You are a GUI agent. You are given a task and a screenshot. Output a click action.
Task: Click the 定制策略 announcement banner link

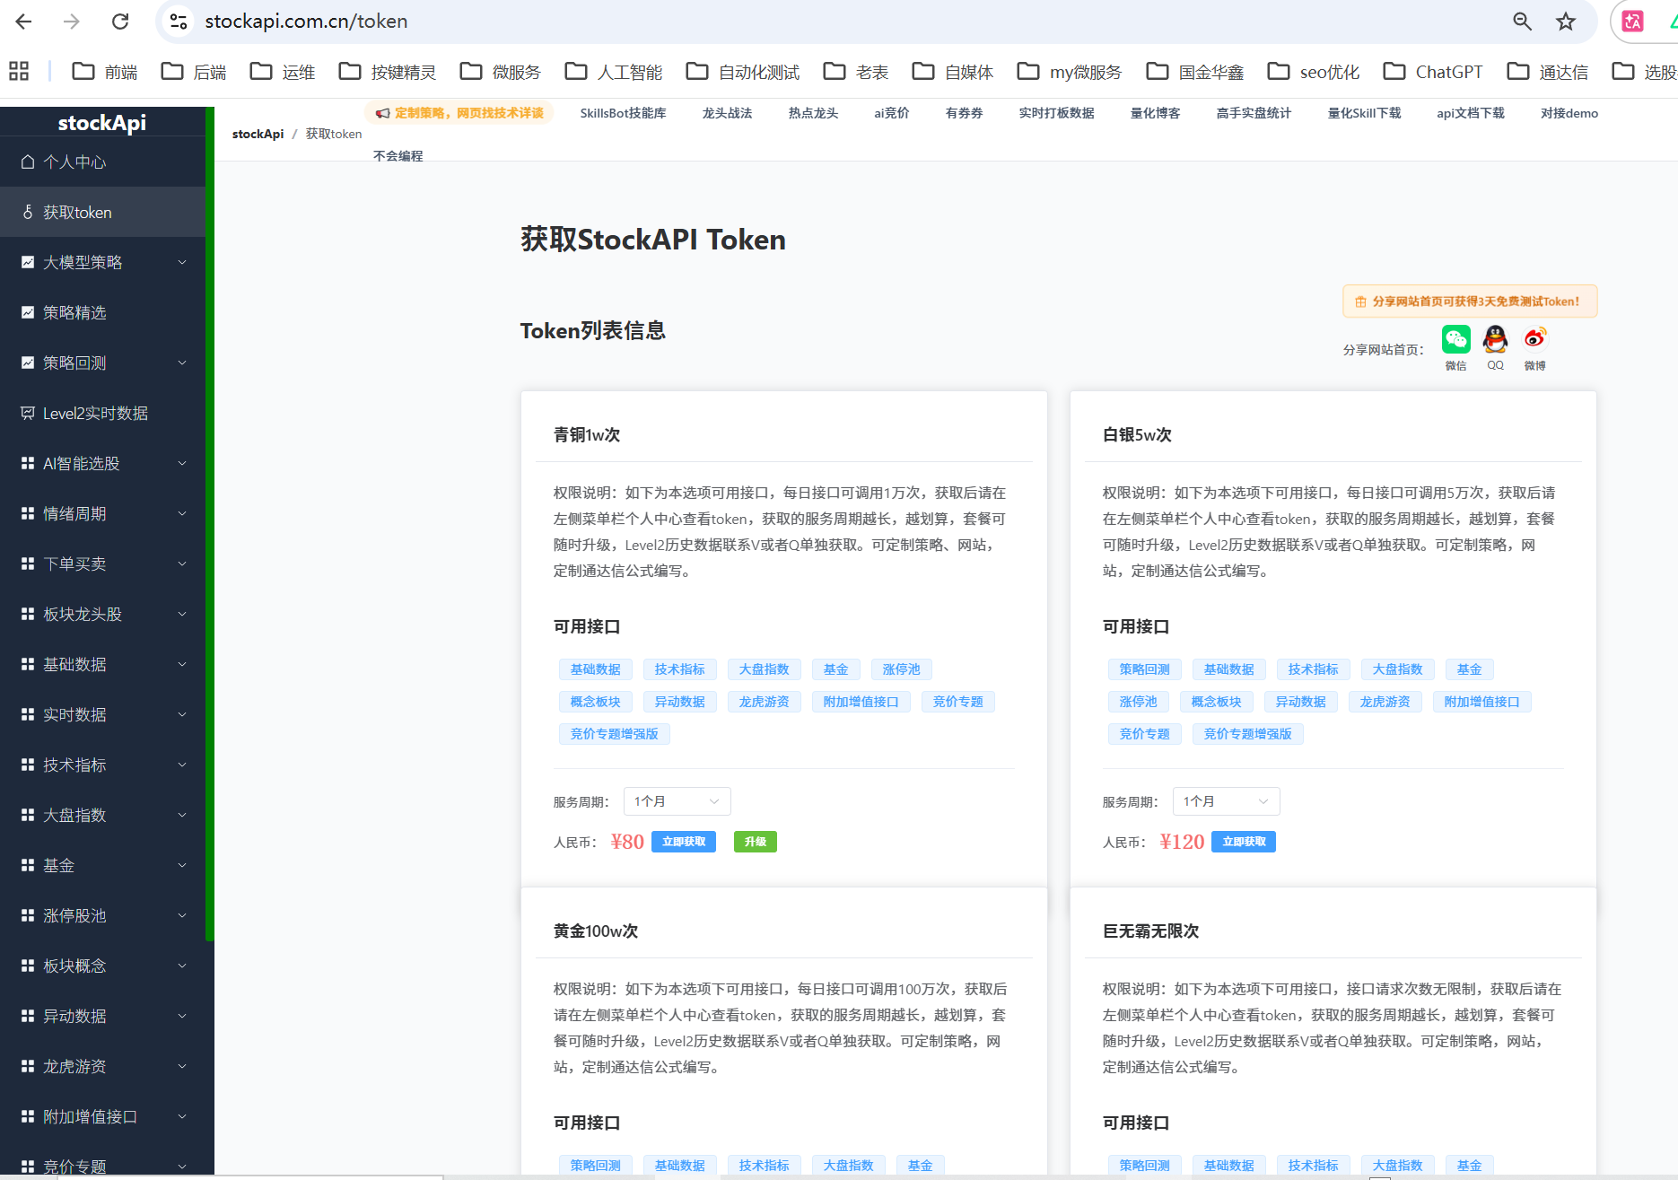pos(459,113)
